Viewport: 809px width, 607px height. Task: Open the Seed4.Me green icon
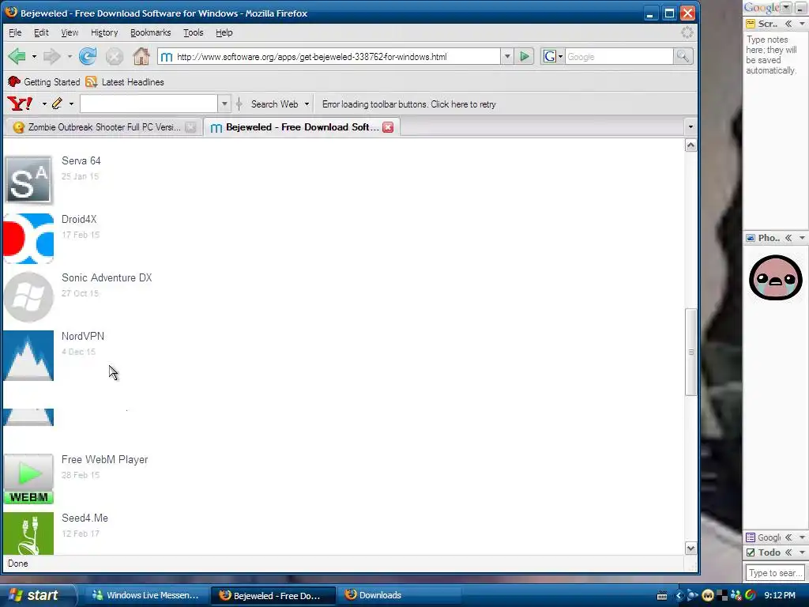28,533
